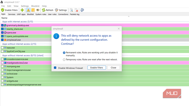Click the blue info icon in dialog
Viewport: 189px width, 106px height.
(x=56, y=36)
